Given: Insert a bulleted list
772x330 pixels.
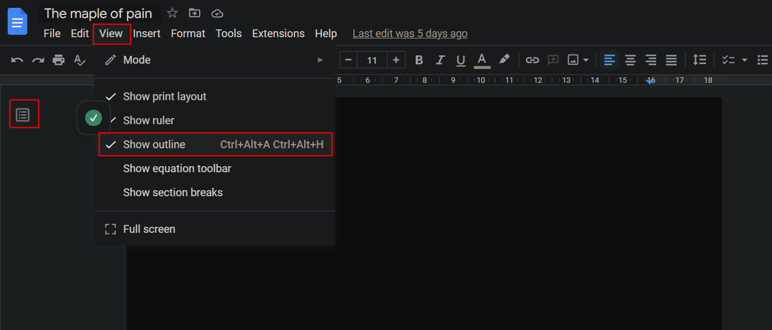Looking at the screenshot, I should [763, 60].
